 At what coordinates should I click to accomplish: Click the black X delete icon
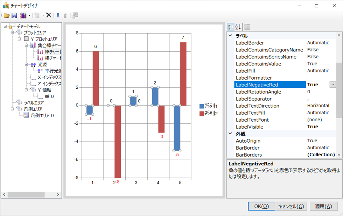[x=49, y=16]
